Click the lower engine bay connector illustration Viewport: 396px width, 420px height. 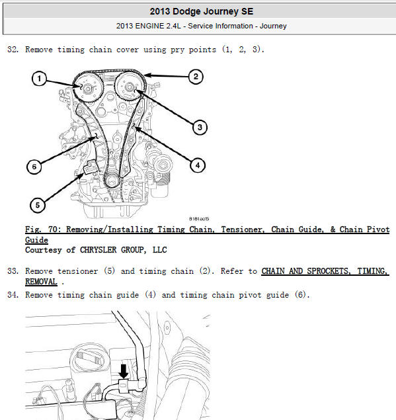118,365
